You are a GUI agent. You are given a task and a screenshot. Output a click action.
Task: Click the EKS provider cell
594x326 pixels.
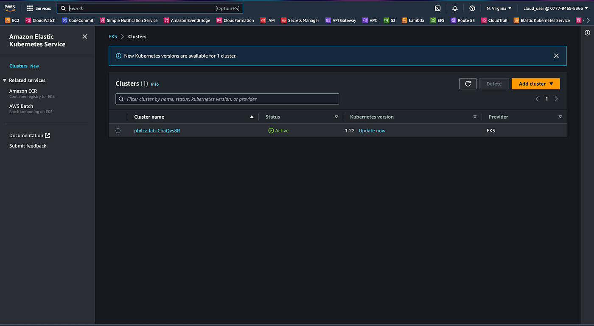pos(491,131)
